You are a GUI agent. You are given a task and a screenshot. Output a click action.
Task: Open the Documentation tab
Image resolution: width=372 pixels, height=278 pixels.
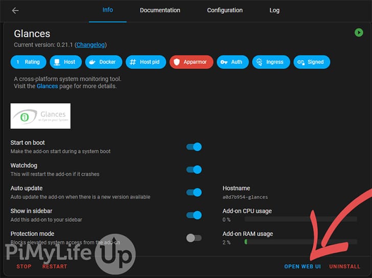pos(160,10)
